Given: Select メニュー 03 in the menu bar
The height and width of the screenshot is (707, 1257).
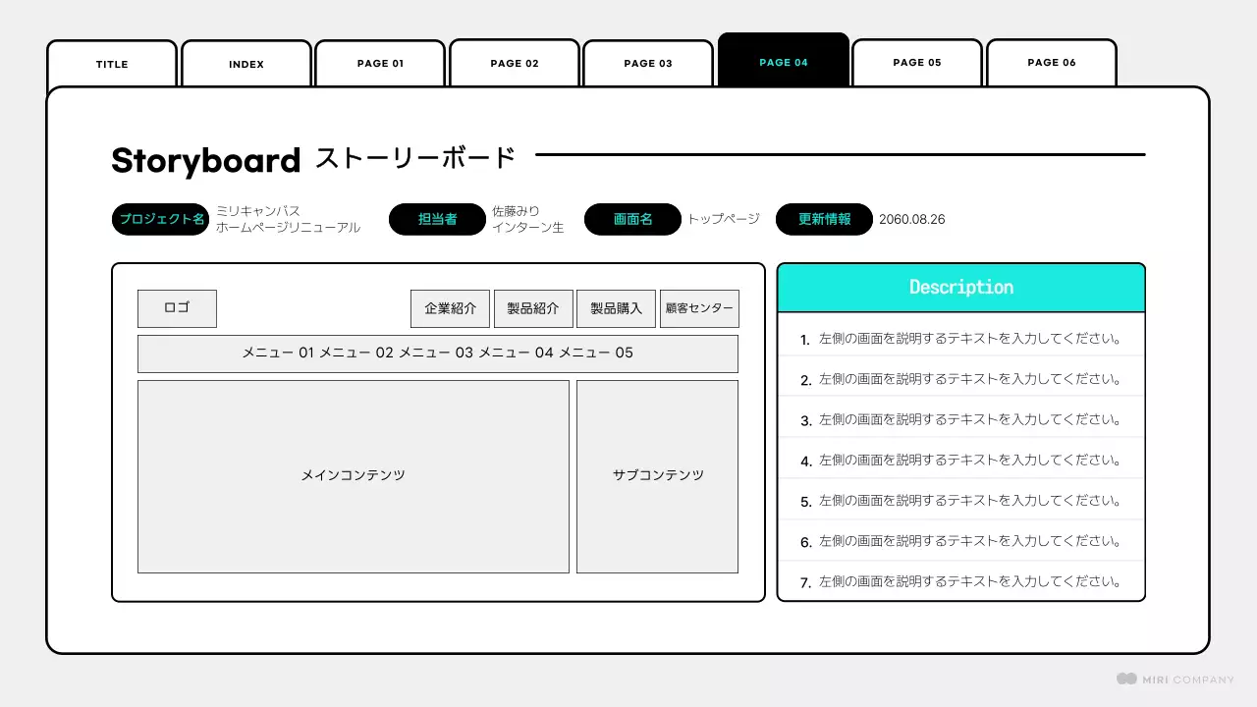Looking at the screenshot, I should [435, 353].
